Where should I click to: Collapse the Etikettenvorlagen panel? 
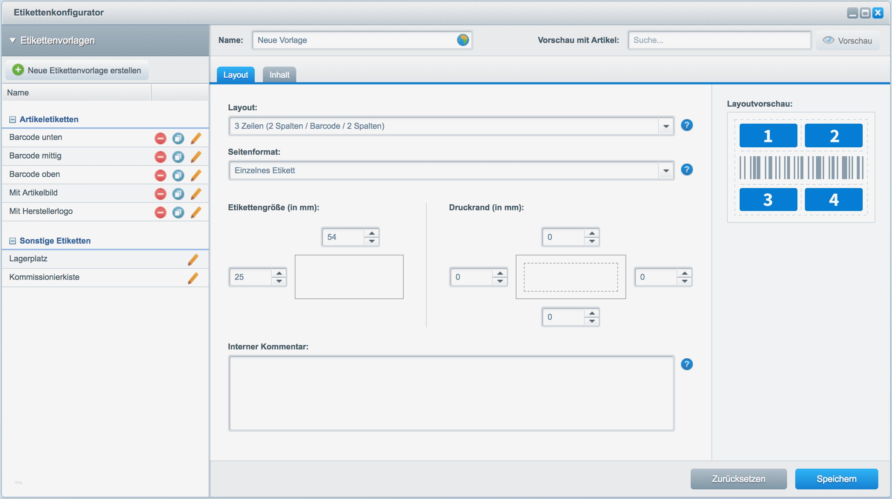pos(13,40)
